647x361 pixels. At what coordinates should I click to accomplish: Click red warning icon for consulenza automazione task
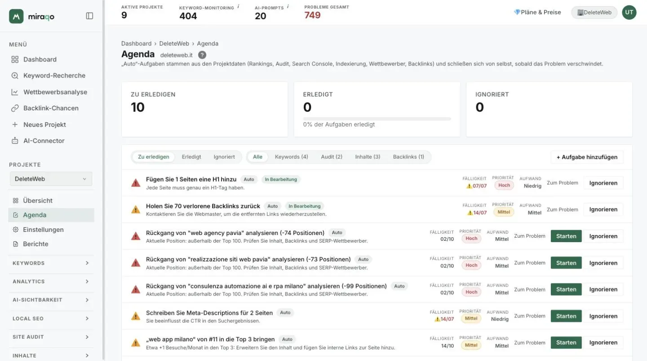click(136, 289)
